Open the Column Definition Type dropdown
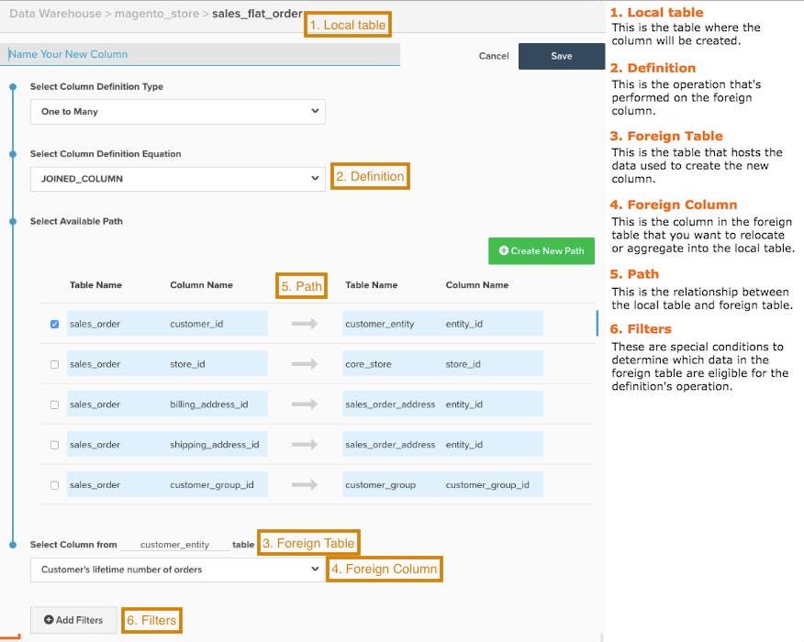Screen dimensions: 804x642 [177, 111]
